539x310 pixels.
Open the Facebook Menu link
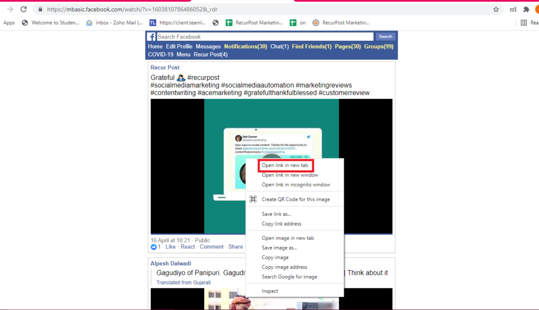coord(183,54)
